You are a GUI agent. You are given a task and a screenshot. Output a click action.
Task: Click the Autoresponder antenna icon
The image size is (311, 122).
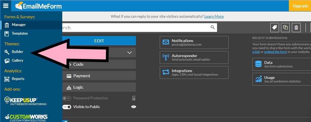tap(166, 57)
